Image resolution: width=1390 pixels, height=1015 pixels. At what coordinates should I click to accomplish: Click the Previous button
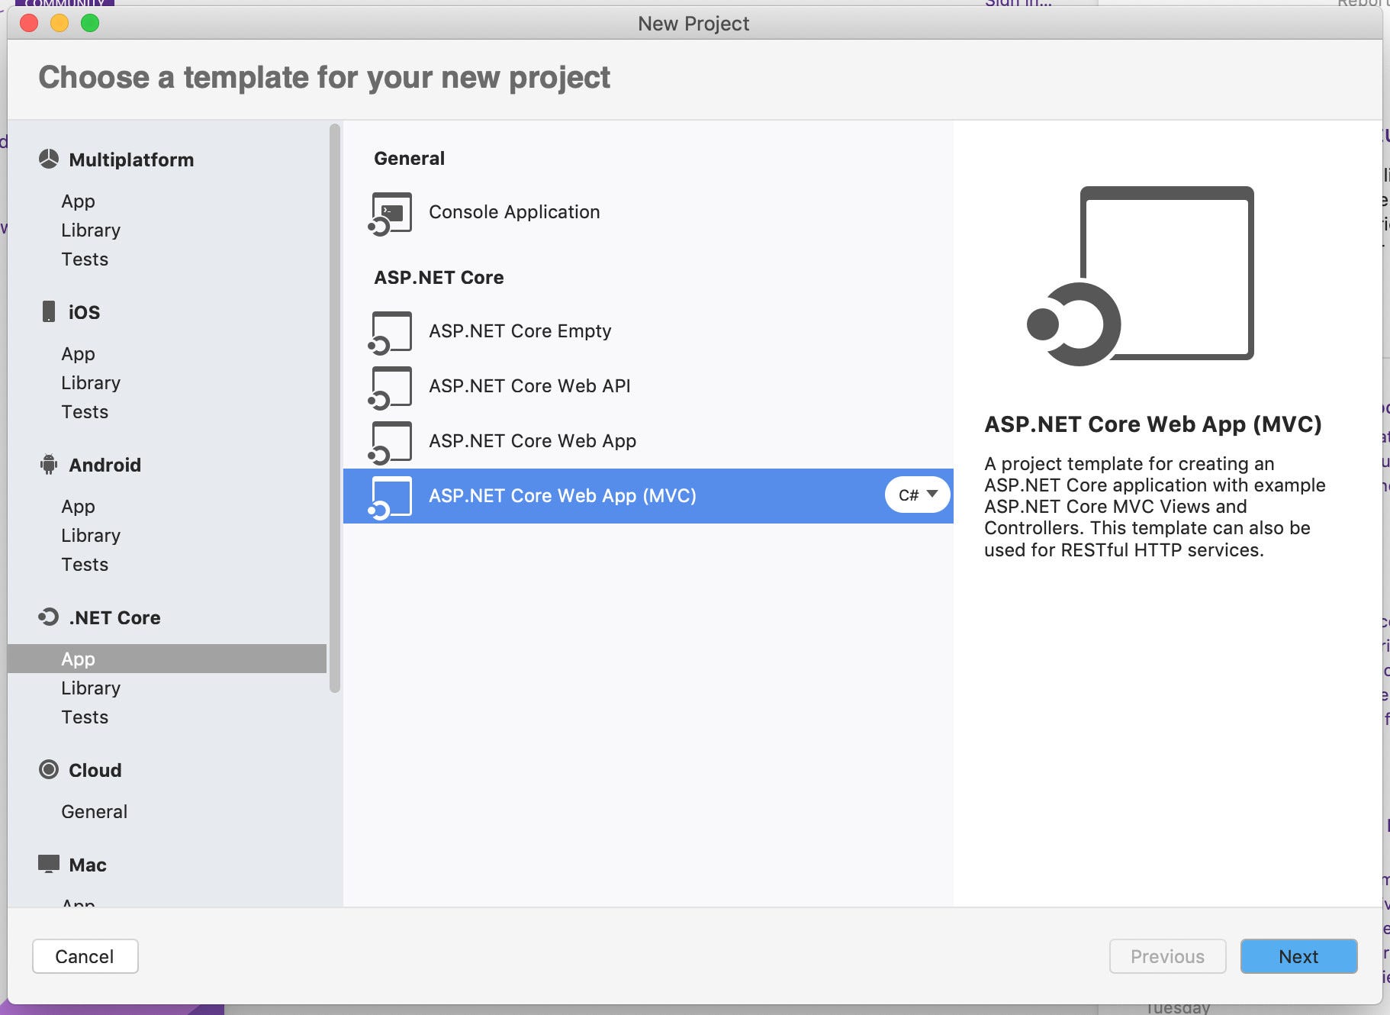click(1167, 956)
